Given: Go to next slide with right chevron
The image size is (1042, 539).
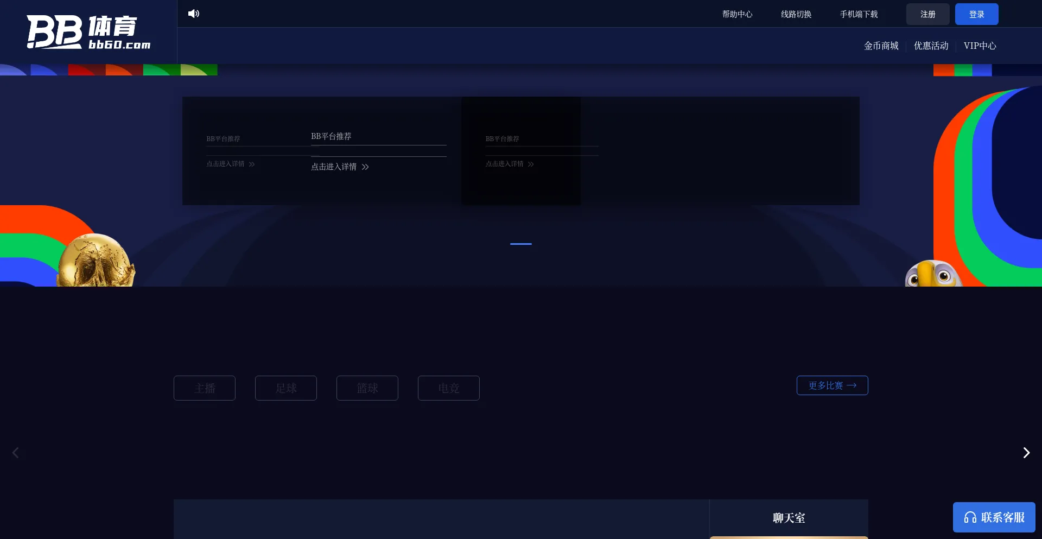Looking at the screenshot, I should pyautogui.click(x=1026, y=453).
